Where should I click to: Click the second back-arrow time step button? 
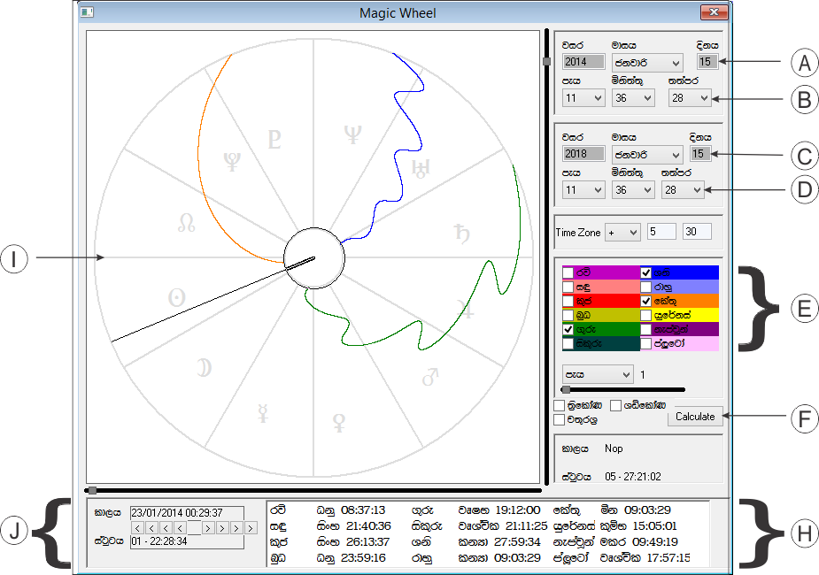pos(151,528)
